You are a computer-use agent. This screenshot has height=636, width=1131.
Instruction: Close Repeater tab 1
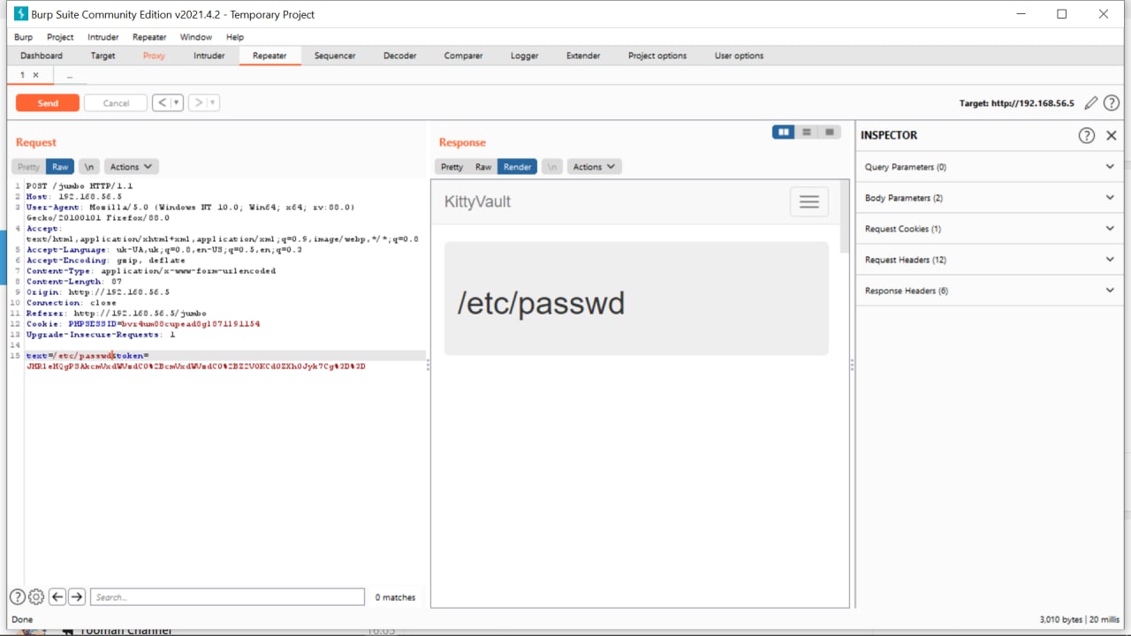[35, 75]
